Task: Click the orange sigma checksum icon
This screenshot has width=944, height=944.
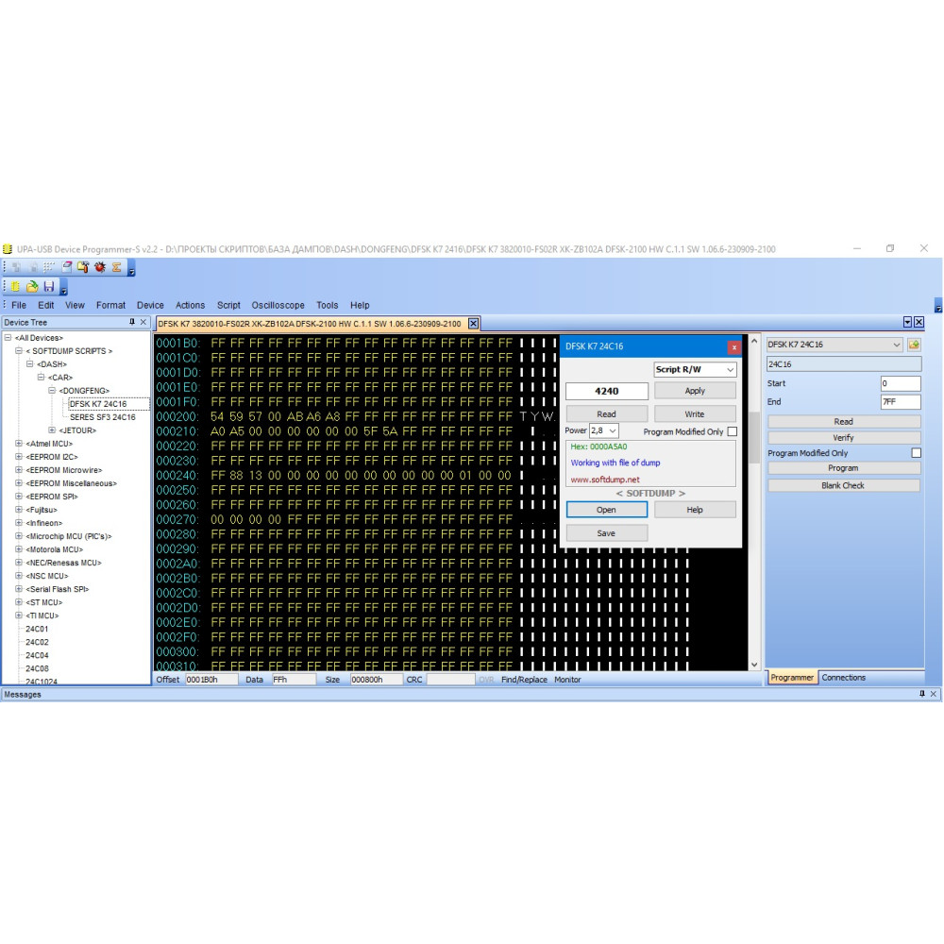Action: (x=117, y=267)
